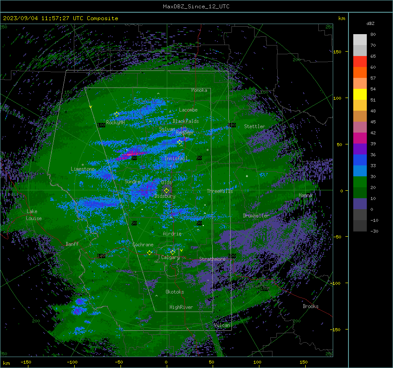Select the slate purple 0–10 dBZ swatch

pos(360,204)
